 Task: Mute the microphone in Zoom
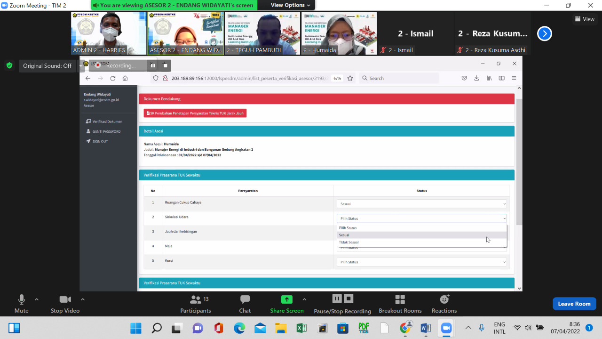tap(21, 304)
